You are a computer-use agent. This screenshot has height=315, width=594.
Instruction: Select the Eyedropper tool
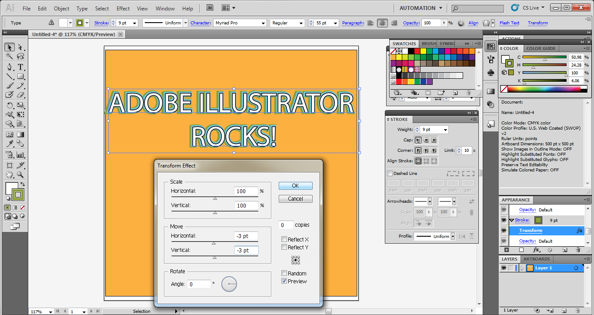(x=9, y=144)
